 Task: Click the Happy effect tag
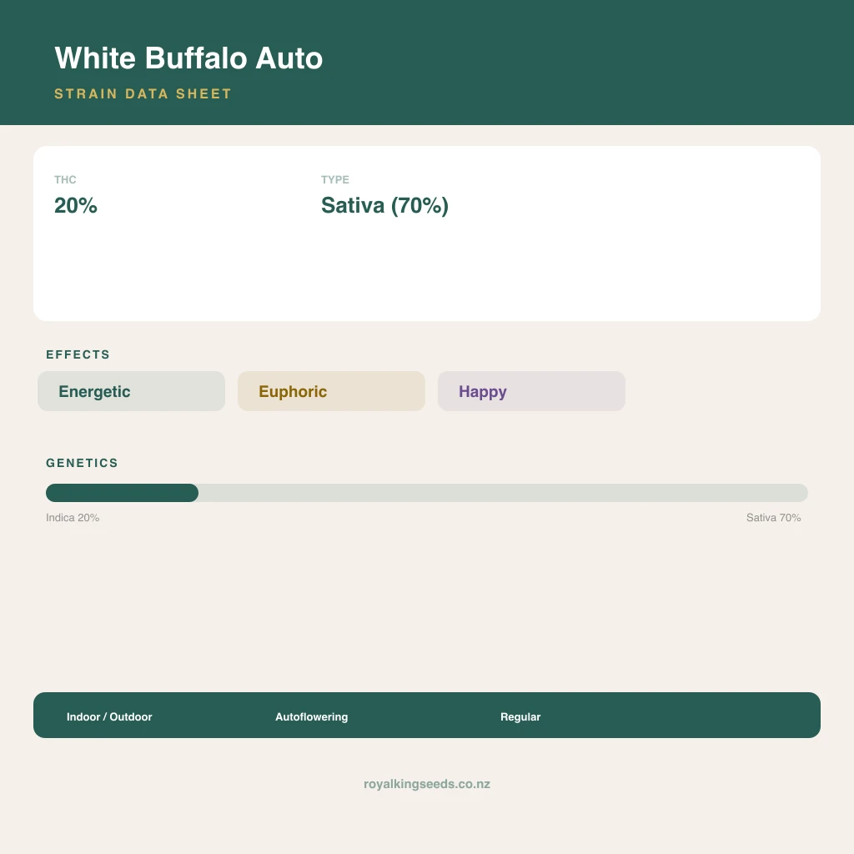point(531,391)
